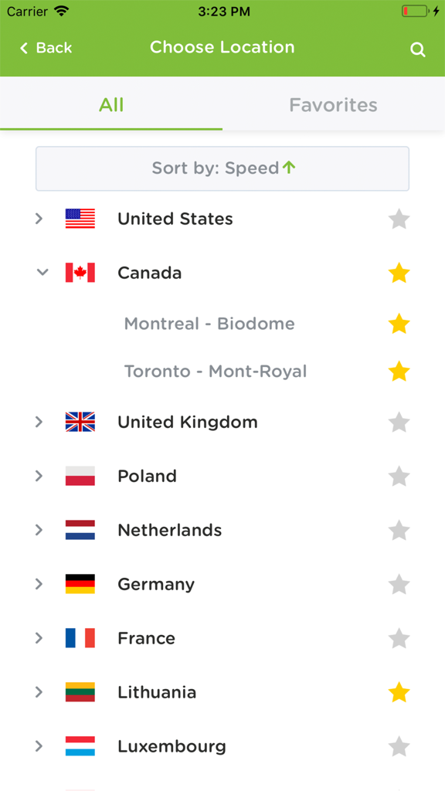Click the Netherlands flag icon
This screenshot has height=791, width=445.
click(x=80, y=530)
